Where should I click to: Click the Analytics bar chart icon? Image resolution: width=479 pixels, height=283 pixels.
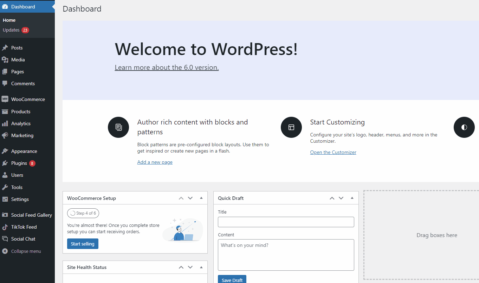(x=5, y=123)
